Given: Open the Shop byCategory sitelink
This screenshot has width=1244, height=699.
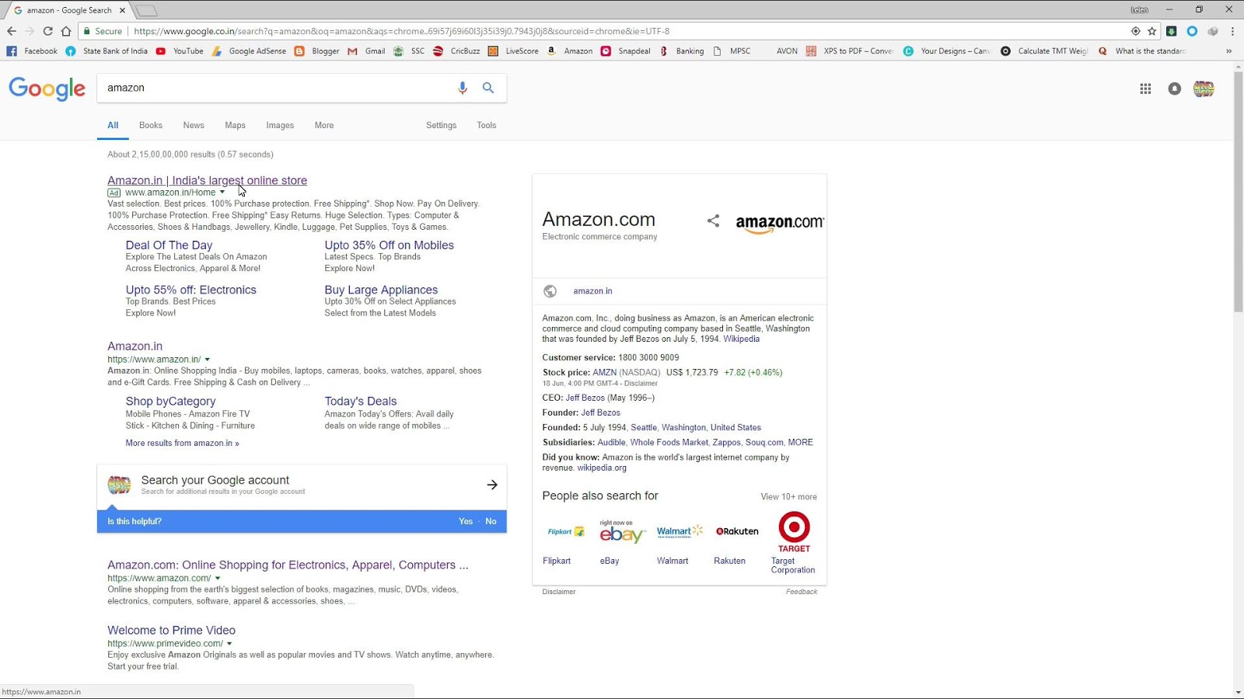Looking at the screenshot, I should click(171, 402).
